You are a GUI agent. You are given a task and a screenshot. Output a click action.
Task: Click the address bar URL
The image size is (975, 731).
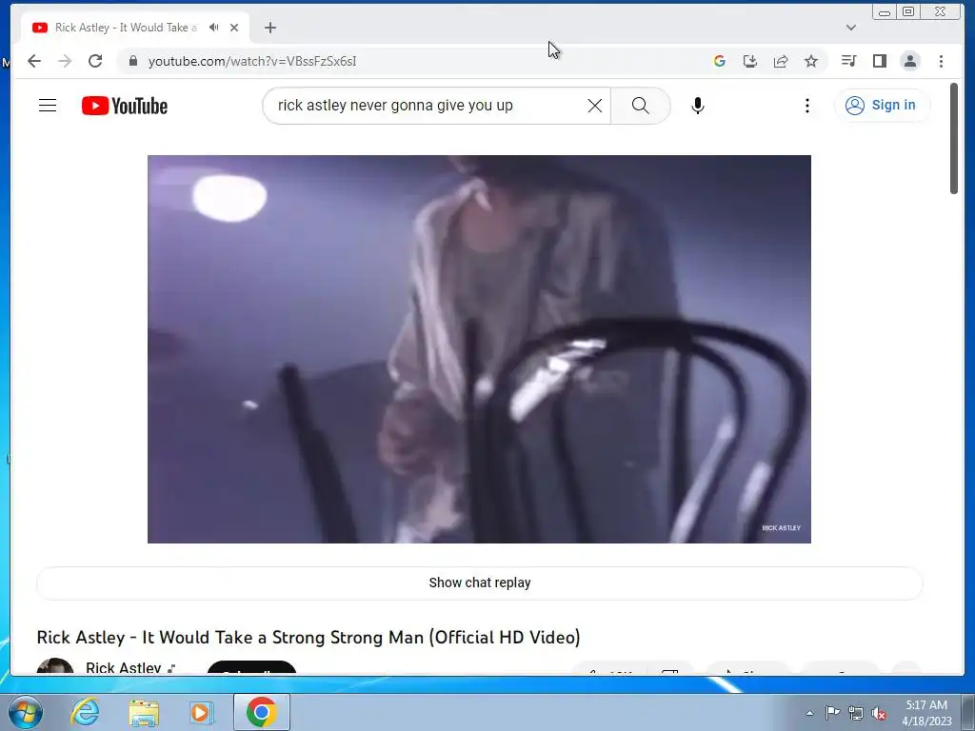coord(251,61)
